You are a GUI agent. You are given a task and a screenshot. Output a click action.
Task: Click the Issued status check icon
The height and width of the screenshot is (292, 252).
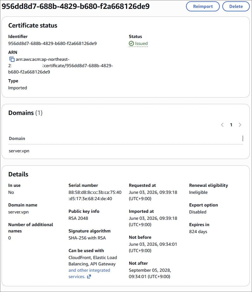pos(131,43)
